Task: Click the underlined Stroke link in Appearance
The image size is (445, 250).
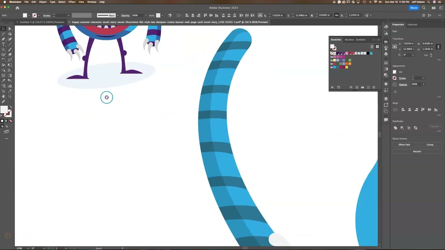Action: click(402, 78)
